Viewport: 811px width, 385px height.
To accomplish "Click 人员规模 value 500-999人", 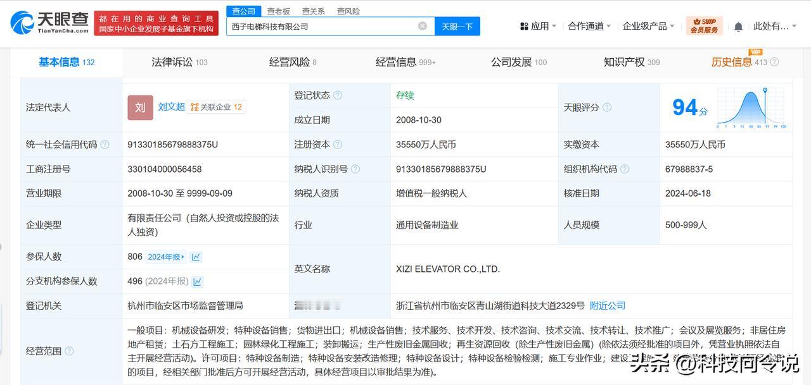I will pos(686,225).
